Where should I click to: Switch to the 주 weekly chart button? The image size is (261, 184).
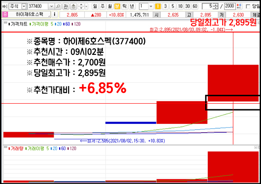pyautogui.click(x=102, y=7)
